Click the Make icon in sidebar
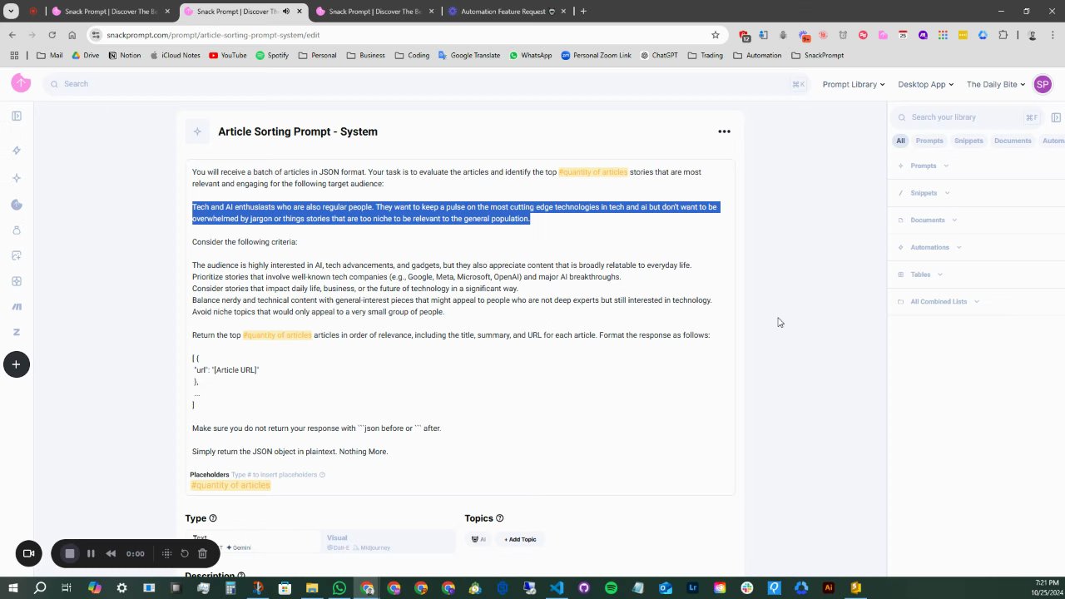Screen dimensions: 1065x599 [17, 307]
